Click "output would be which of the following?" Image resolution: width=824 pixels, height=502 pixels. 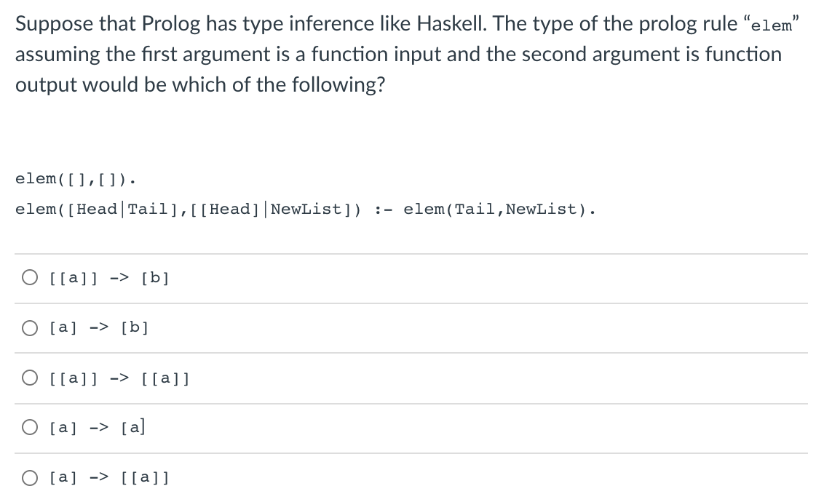pos(200,84)
